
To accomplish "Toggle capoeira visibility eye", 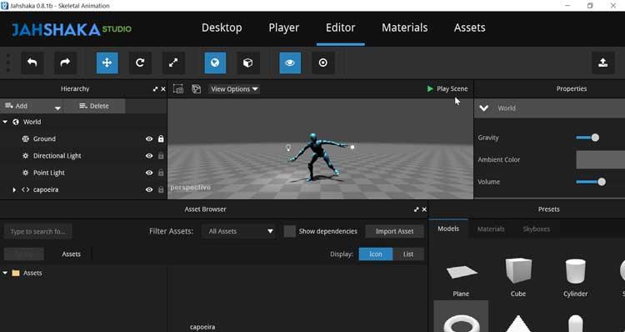I will pos(149,189).
